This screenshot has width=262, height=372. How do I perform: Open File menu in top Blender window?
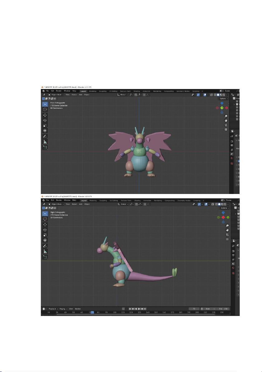pos(47,91)
